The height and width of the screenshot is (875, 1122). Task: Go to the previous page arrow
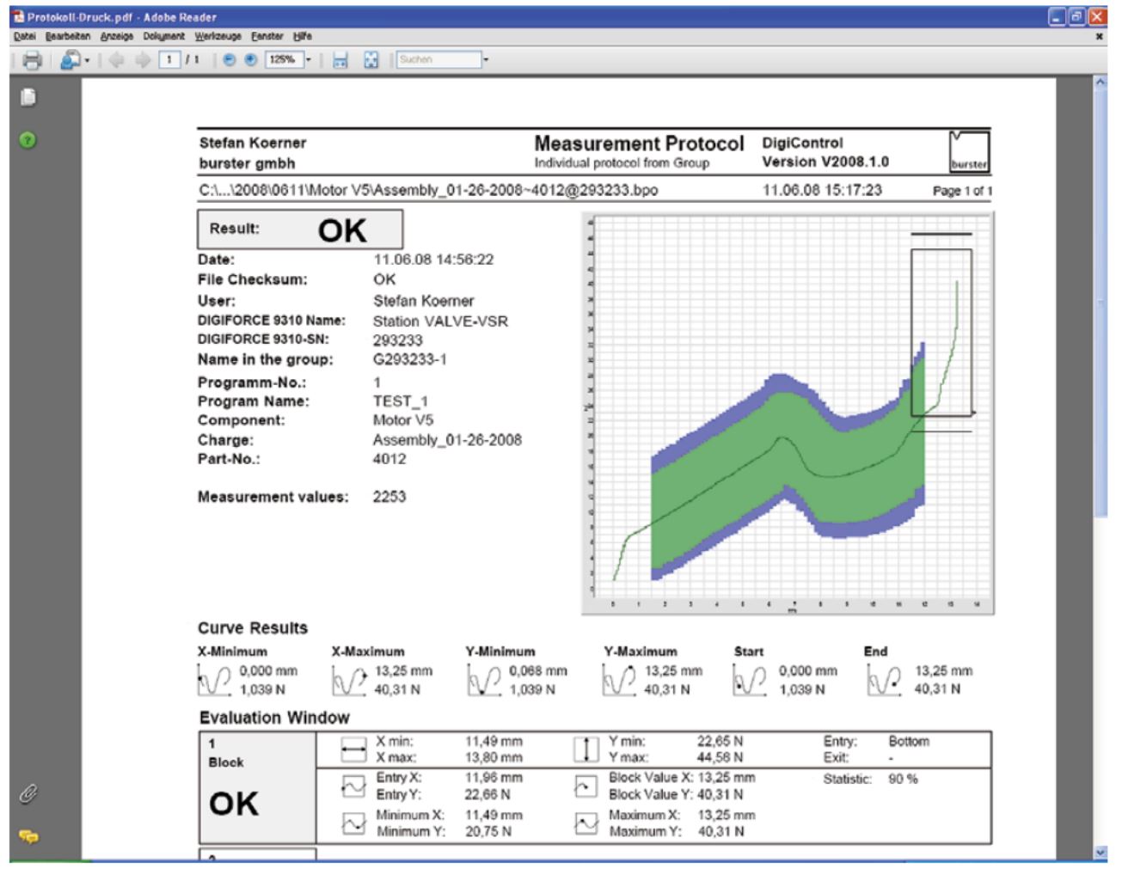click(117, 60)
